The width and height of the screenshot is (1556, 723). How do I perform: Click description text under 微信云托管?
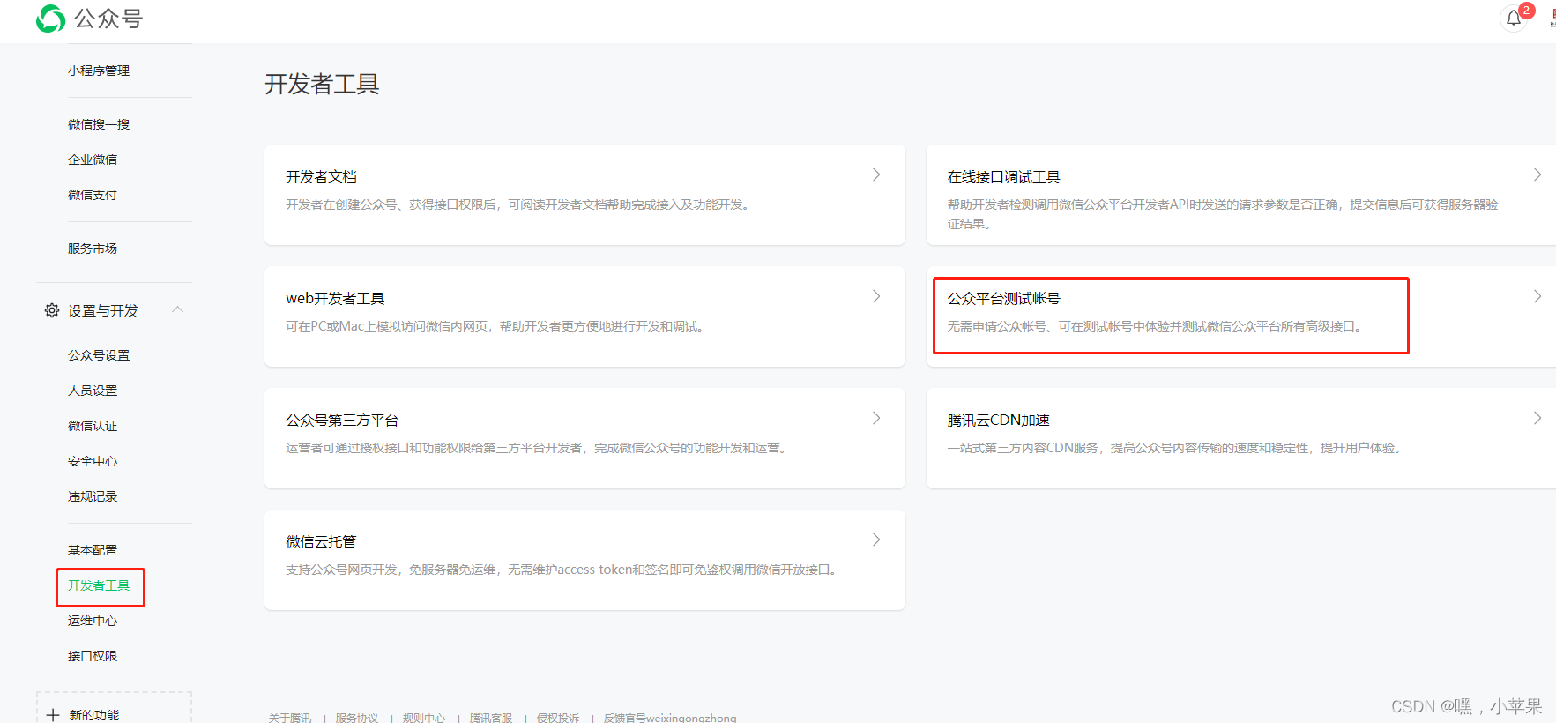(x=563, y=570)
